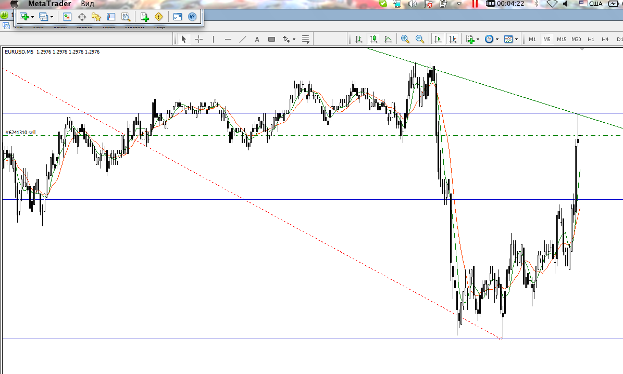The width and height of the screenshot is (623, 374).
Task: Switch timeframe to H1
Action: point(591,39)
